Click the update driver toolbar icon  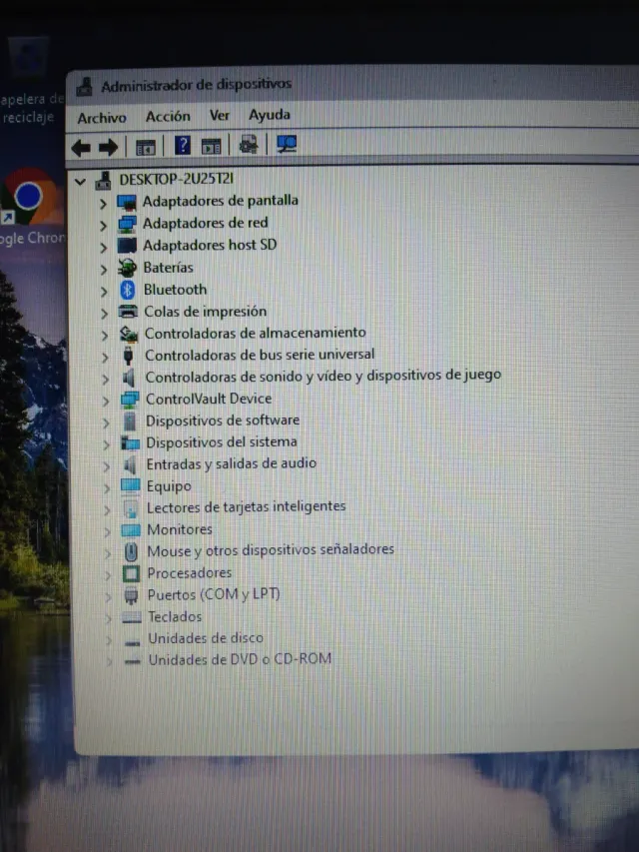tap(249, 145)
